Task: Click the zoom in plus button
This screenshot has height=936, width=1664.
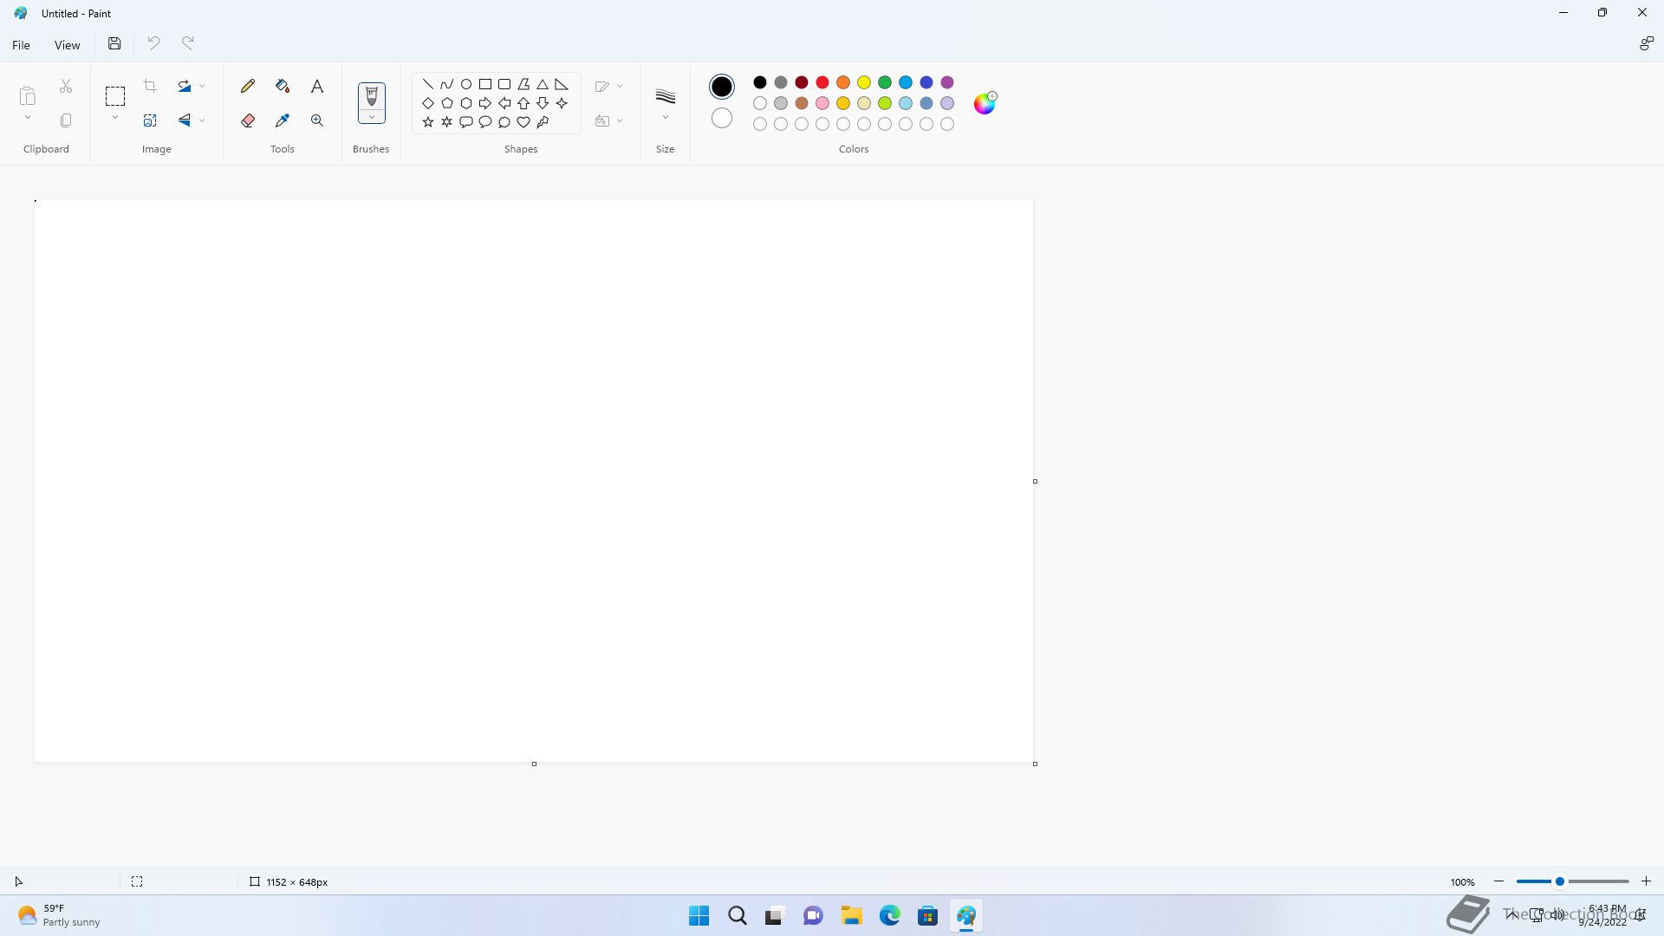Action: [x=1646, y=881]
